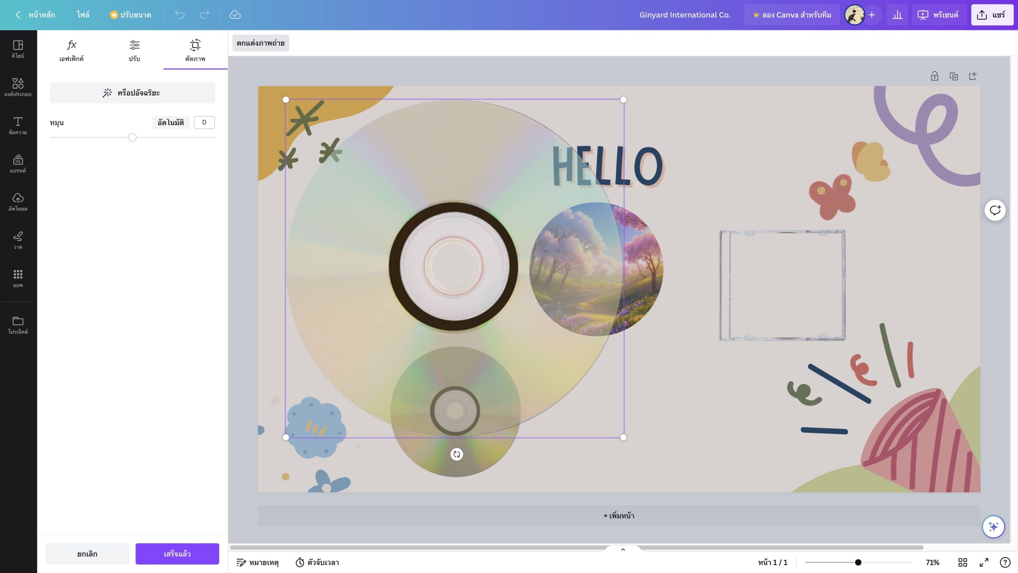Image resolution: width=1018 pixels, height=573 pixels.
Task: Open the Elements (องค์ประกอบ) sidebar panel
Action: pyautogui.click(x=18, y=87)
